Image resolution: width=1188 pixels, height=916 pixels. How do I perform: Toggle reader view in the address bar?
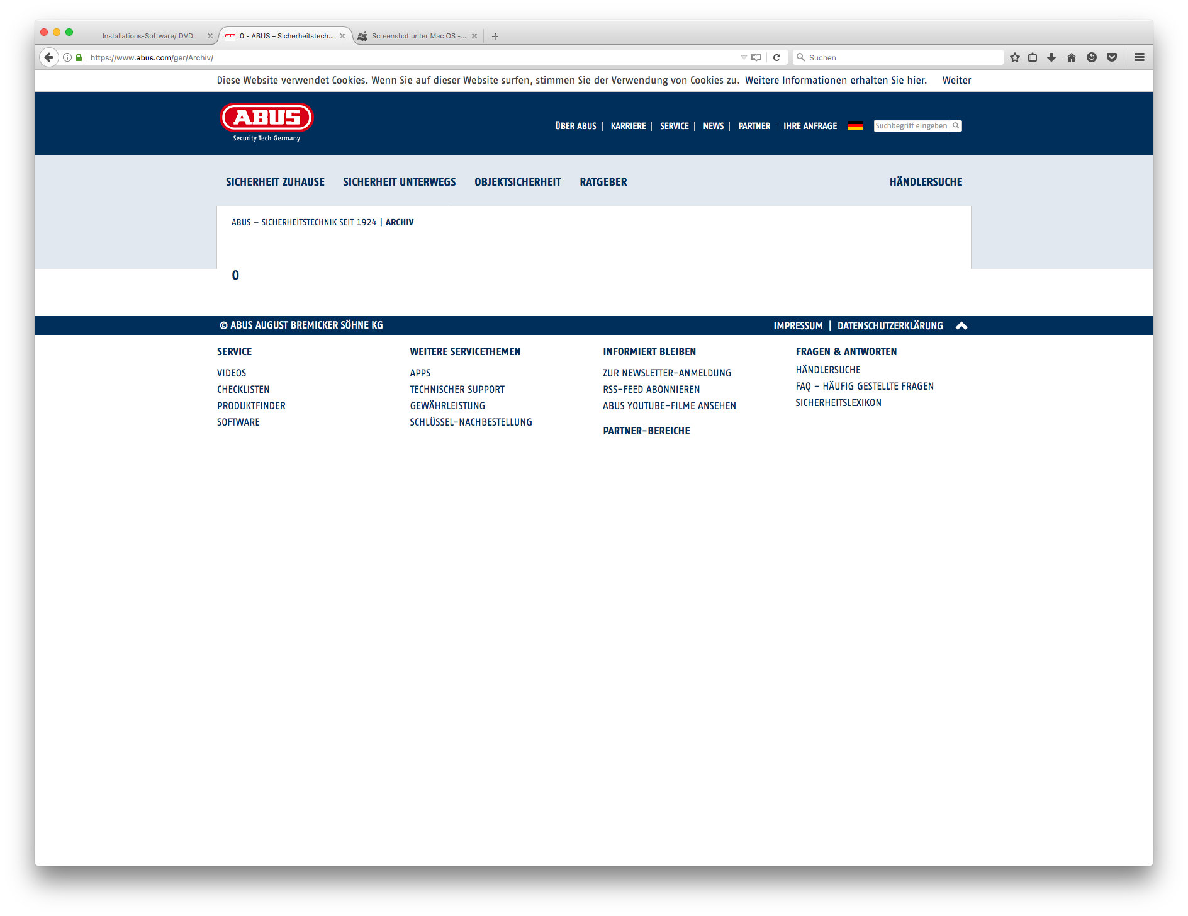(756, 57)
